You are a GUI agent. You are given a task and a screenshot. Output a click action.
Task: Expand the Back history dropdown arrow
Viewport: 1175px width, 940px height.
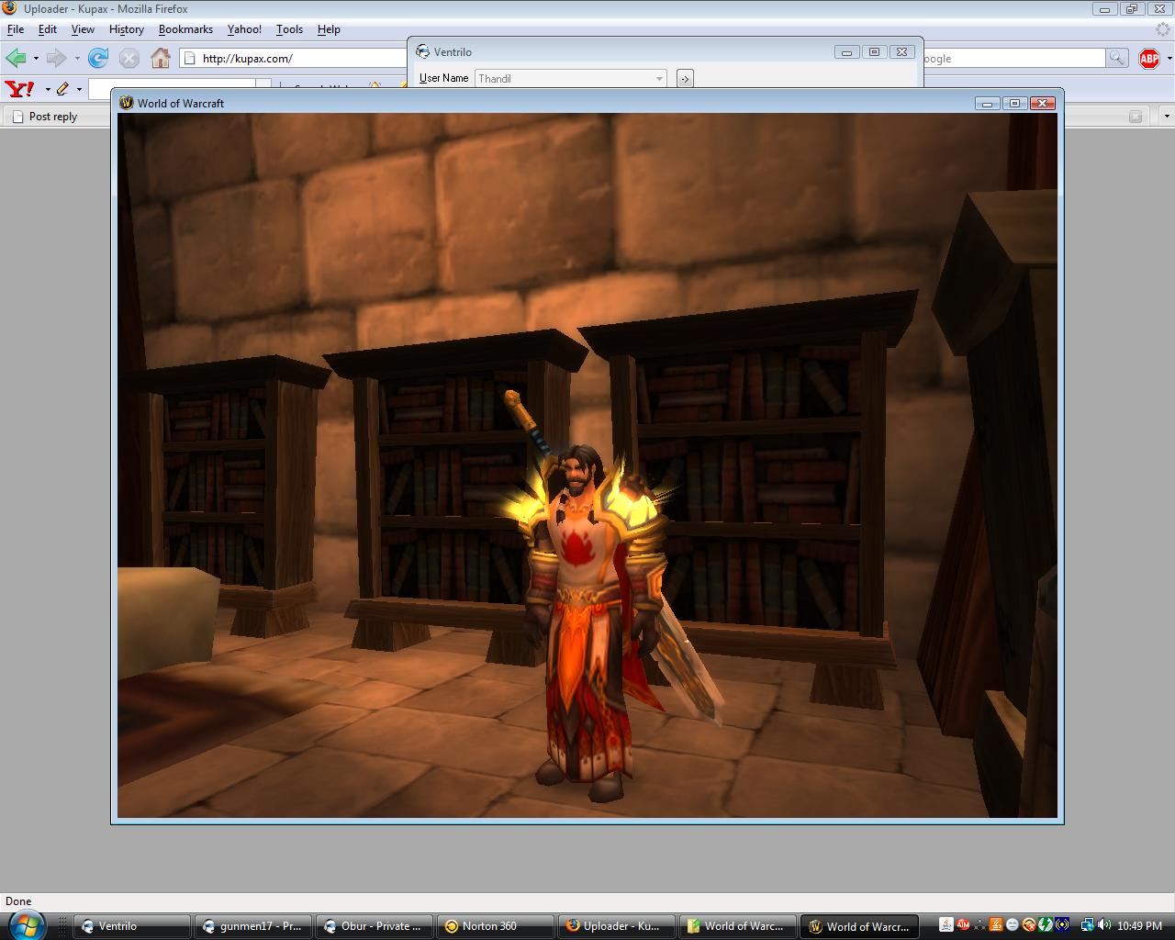click(36, 59)
